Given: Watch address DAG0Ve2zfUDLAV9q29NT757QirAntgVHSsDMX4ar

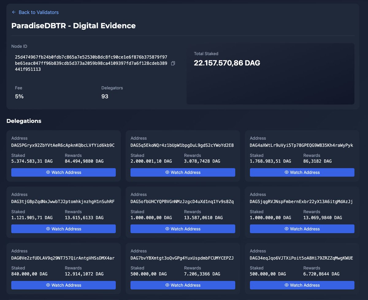Looking at the screenshot, I should pyautogui.click(x=63, y=285).
